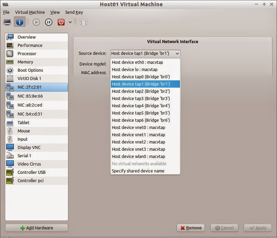Click the Run play icon
Image resolution: width=277 pixels, height=238 pixels.
click(x=36, y=22)
